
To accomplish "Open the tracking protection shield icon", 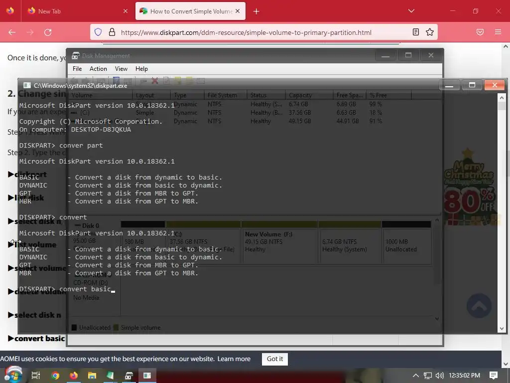I will (x=98, y=32).
